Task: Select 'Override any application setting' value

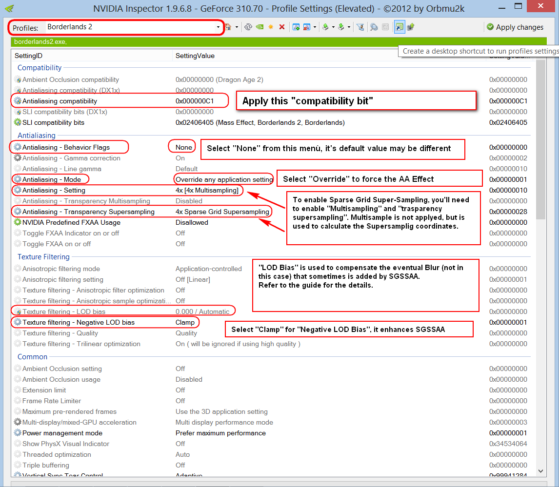Action: tap(224, 179)
